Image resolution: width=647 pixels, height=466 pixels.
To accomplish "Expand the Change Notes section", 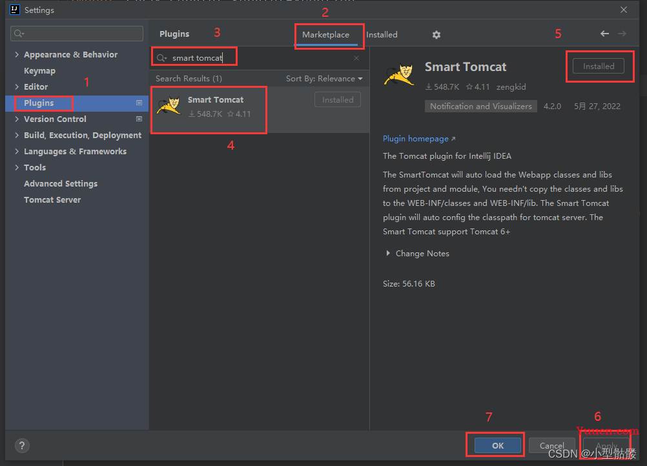I will 388,253.
